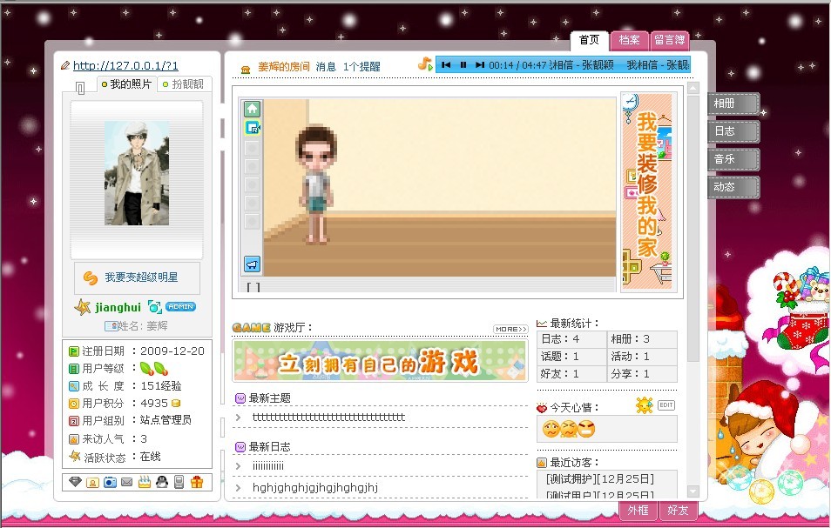Open the 相册 side button

click(x=733, y=104)
